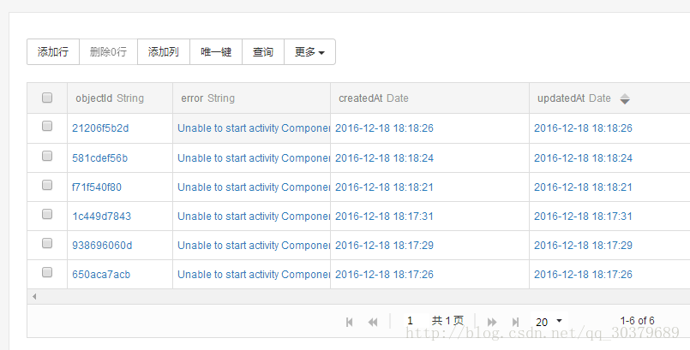Click the 添加行 button
This screenshot has height=350, width=690.
(x=53, y=52)
